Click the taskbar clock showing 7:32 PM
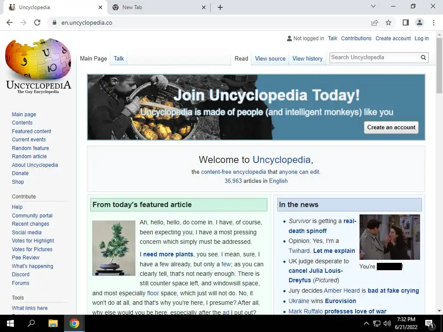 click(406, 323)
